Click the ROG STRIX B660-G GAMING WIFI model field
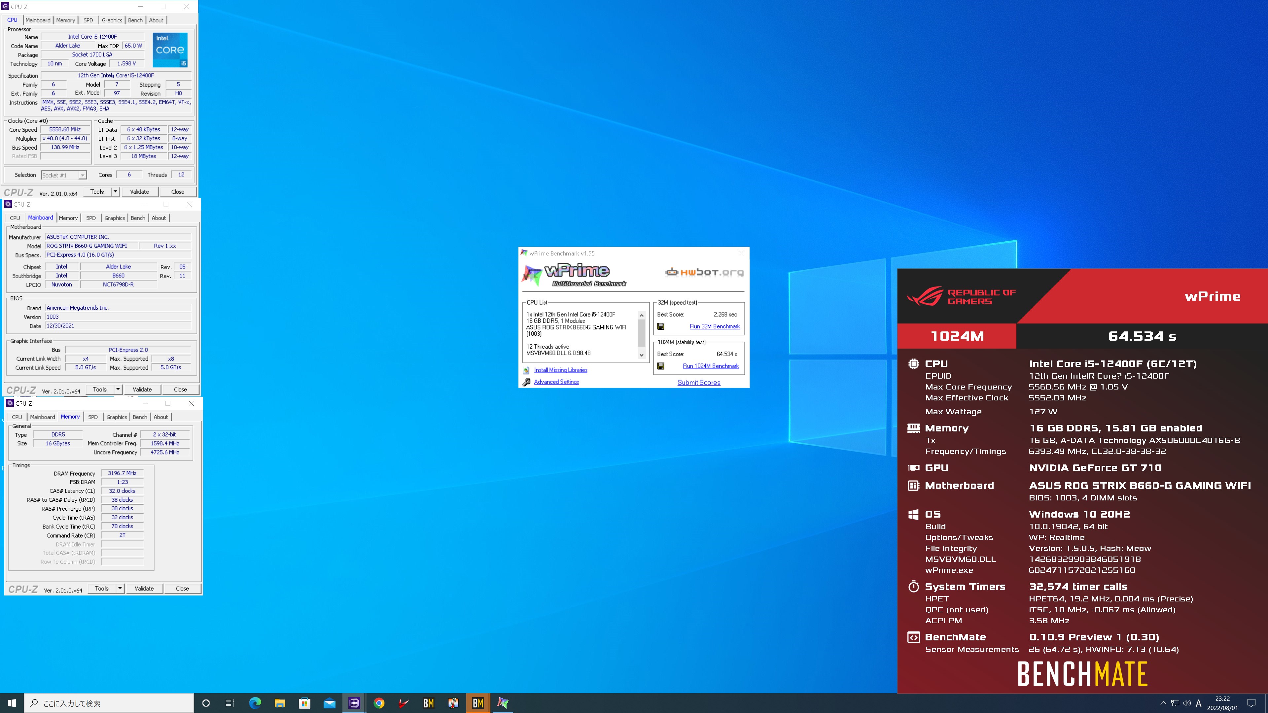Viewport: 1268px width, 713px height. point(91,246)
